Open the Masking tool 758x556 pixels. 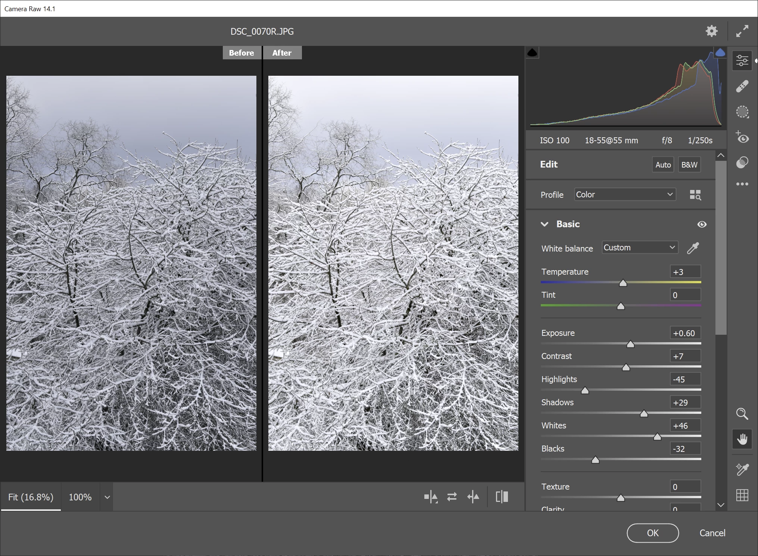(x=742, y=112)
